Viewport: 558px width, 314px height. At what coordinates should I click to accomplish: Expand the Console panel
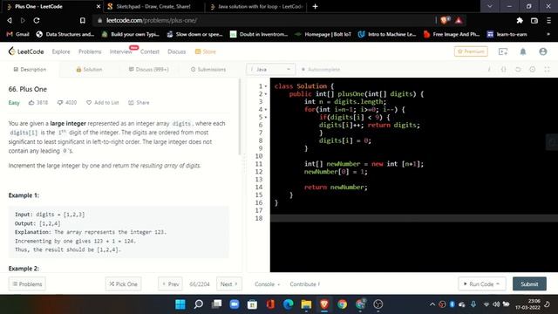click(x=268, y=284)
